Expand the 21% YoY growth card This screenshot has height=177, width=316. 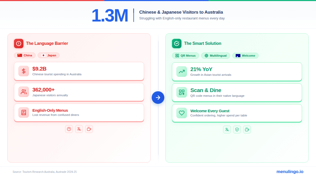coord(237,71)
